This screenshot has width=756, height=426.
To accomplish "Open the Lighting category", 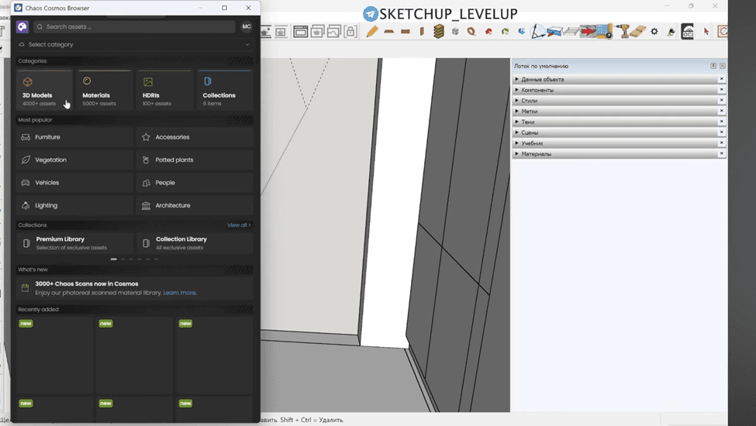I will [x=74, y=205].
